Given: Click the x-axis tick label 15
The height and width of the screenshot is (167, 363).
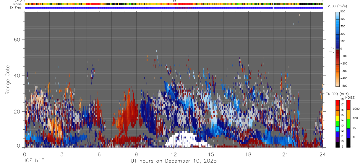Looking at the screenshot, I should (211, 154).
